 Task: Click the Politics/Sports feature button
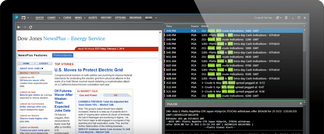(63, 55)
